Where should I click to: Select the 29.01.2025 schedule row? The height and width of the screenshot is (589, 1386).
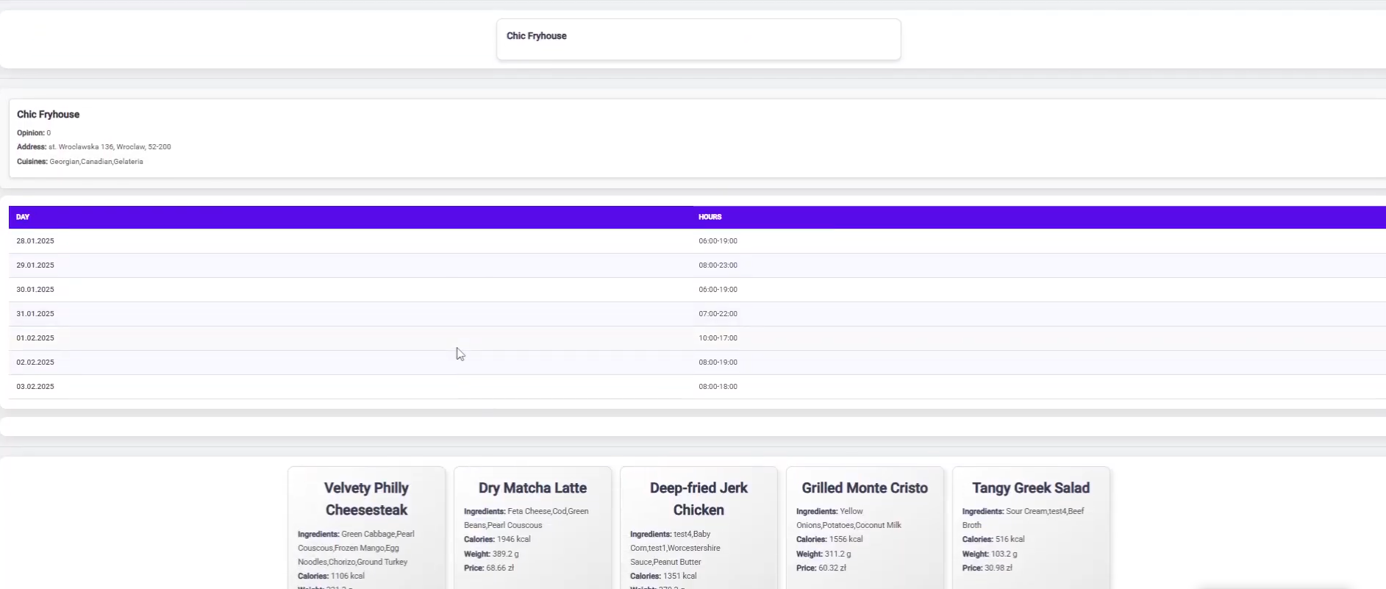tap(35, 265)
